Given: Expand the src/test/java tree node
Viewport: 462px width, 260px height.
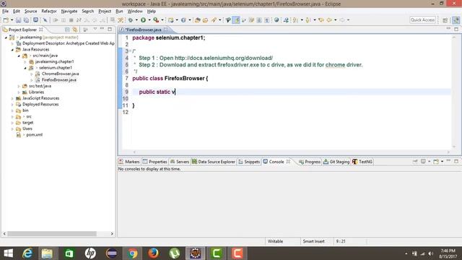Looking at the screenshot, I should [x=19, y=86].
